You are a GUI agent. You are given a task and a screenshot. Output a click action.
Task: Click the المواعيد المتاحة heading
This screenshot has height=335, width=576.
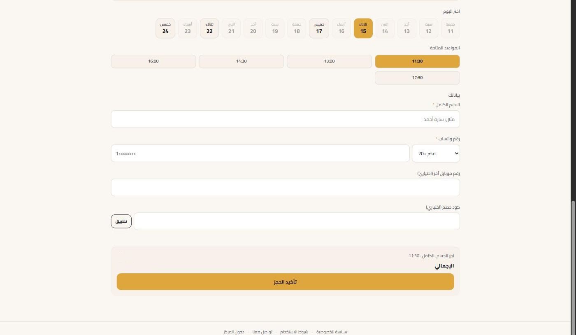[x=445, y=48]
